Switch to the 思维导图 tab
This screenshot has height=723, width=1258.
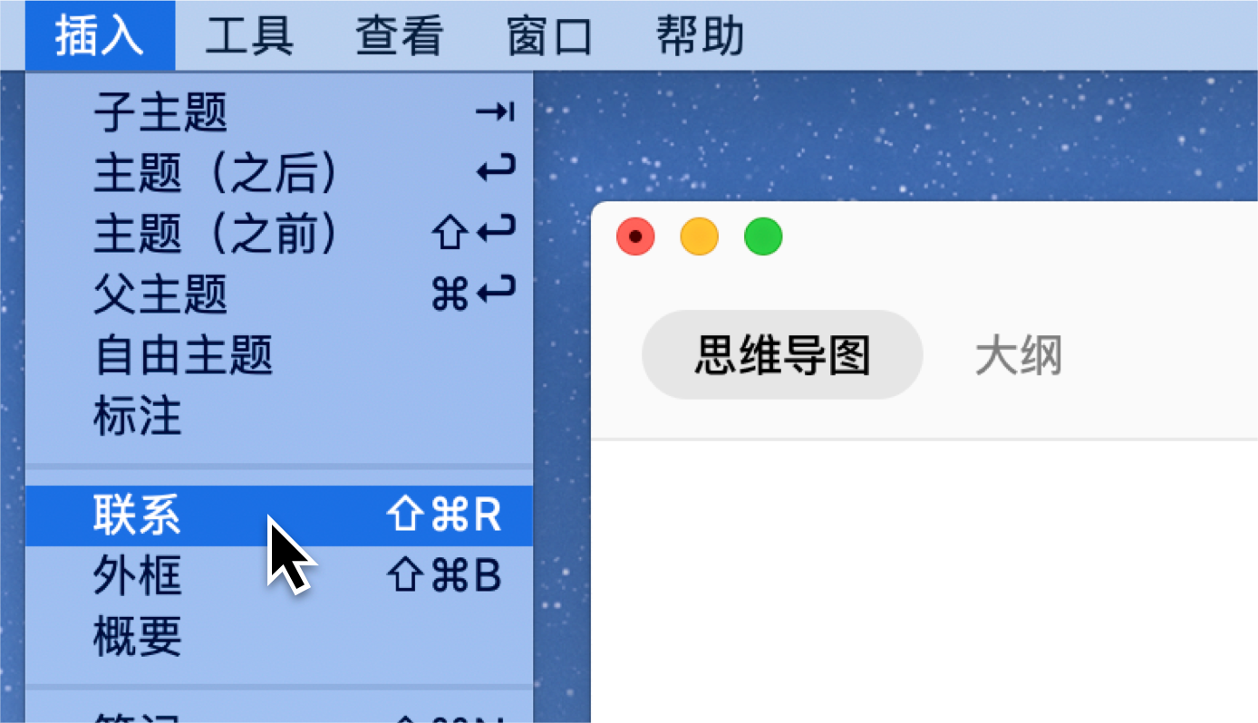(782, 355)
